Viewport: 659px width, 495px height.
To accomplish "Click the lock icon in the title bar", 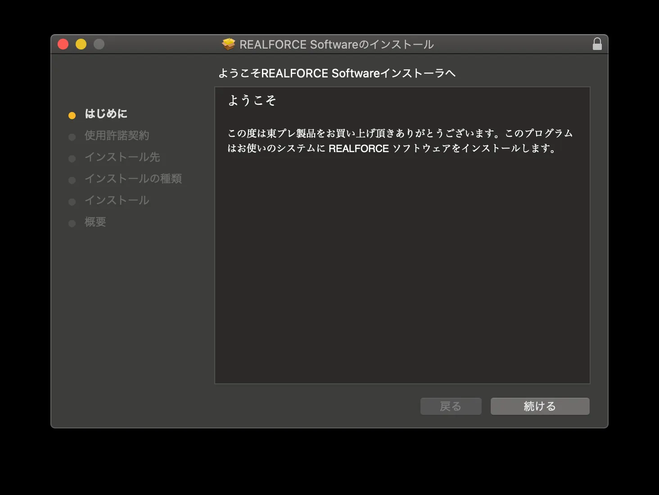I will point(597,44).
